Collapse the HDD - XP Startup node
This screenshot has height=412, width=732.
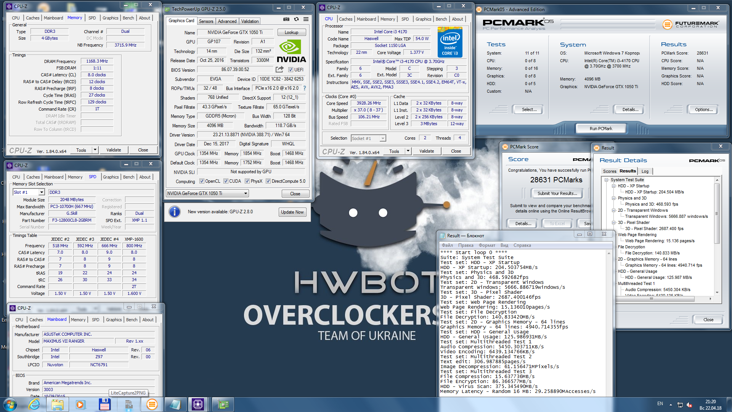[614, 186]
